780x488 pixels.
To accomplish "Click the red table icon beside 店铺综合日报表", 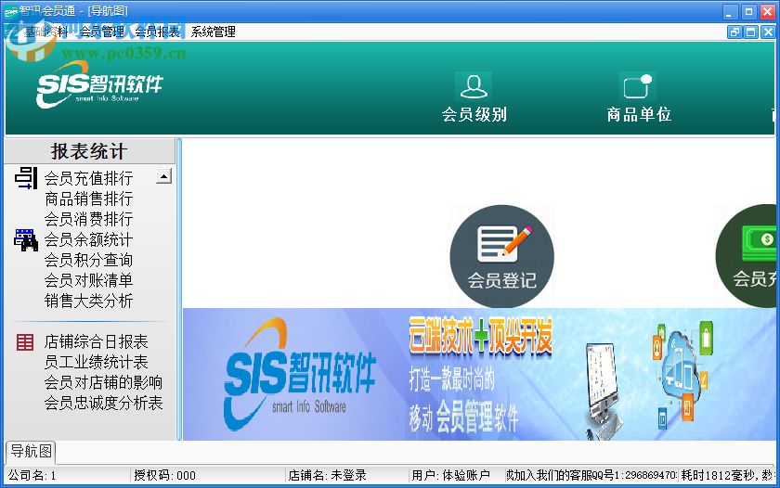I will tap(25, 342).
